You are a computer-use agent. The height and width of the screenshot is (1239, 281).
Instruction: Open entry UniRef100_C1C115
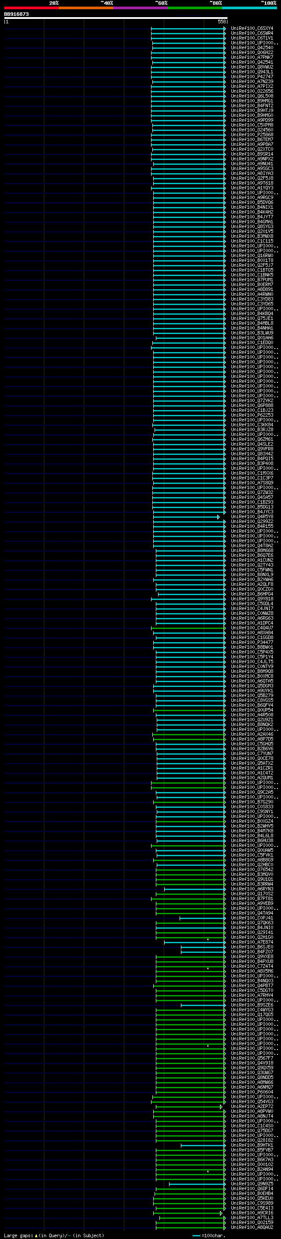(252, 241)
